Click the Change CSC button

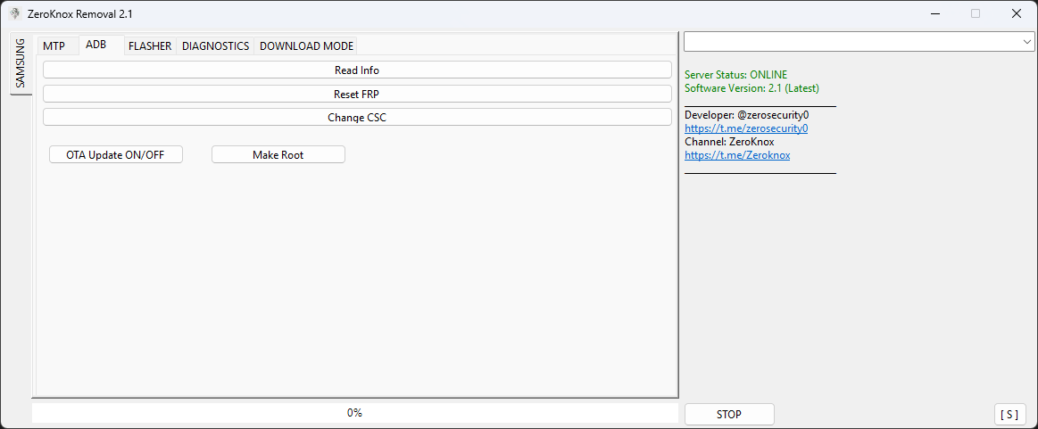click(357, 117)
